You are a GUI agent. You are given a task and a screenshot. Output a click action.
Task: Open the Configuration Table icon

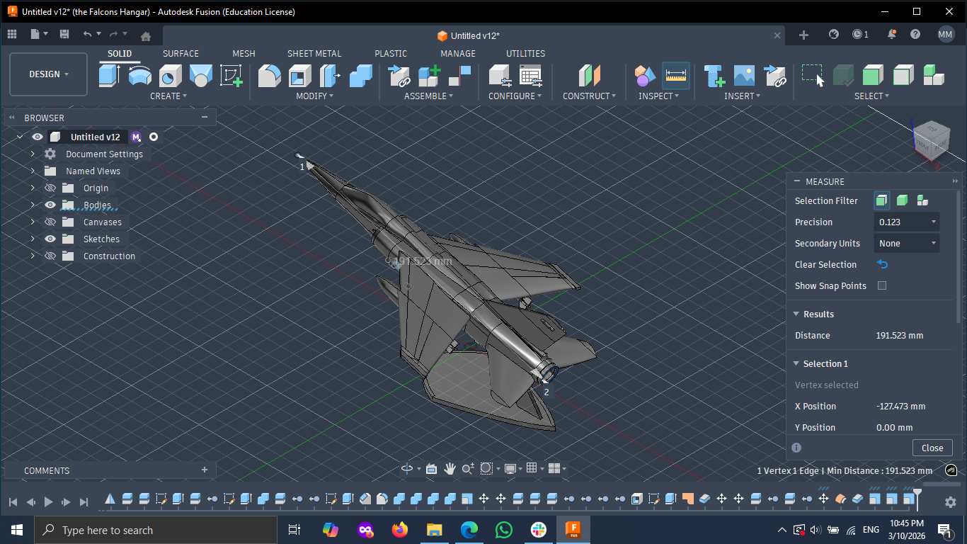[x=531, y=75]
